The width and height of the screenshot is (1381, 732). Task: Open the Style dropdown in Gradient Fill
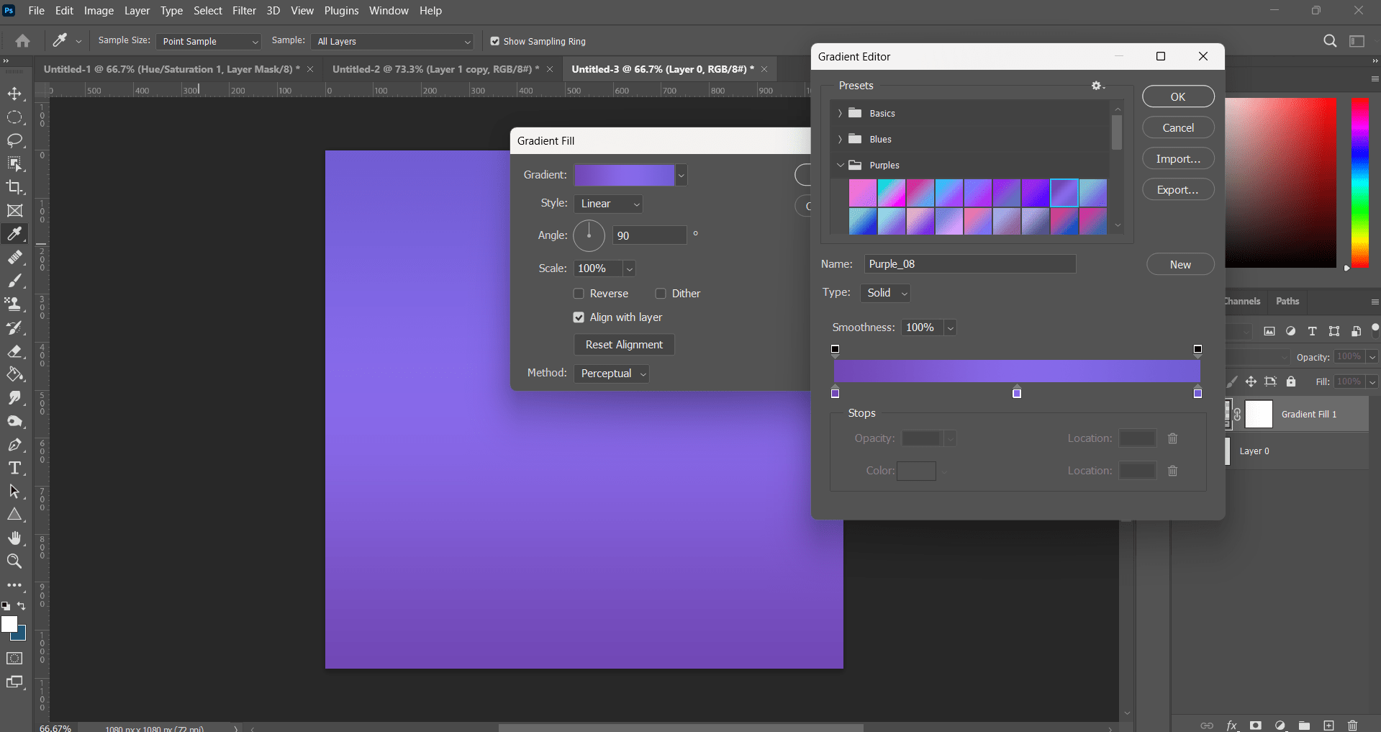coord(607,204)
